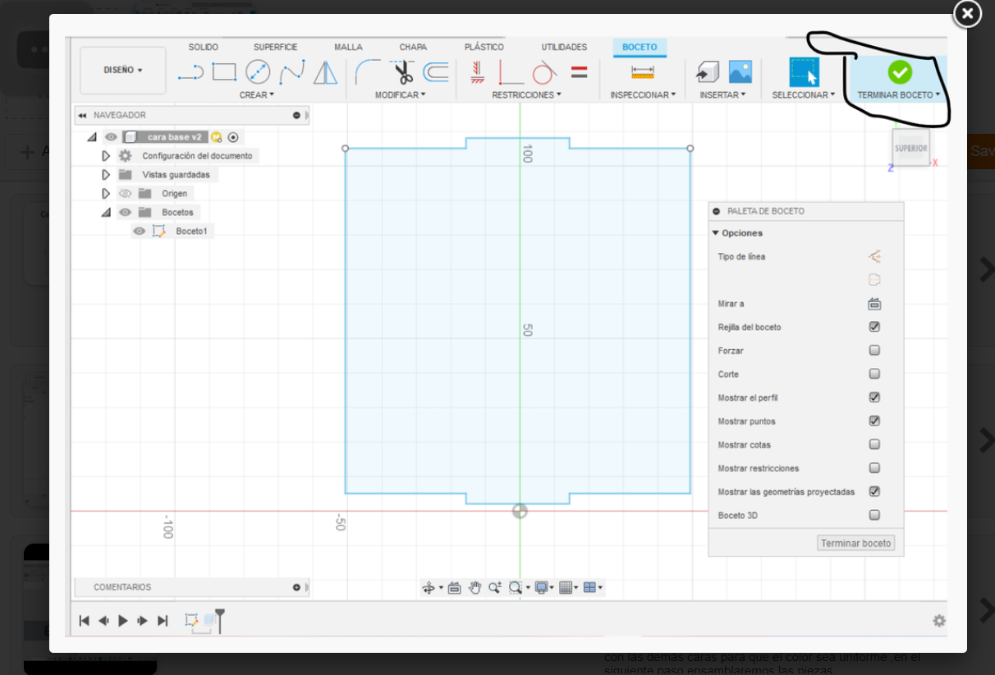Select the Fillet tool in Modificar

tap(367, 72)
